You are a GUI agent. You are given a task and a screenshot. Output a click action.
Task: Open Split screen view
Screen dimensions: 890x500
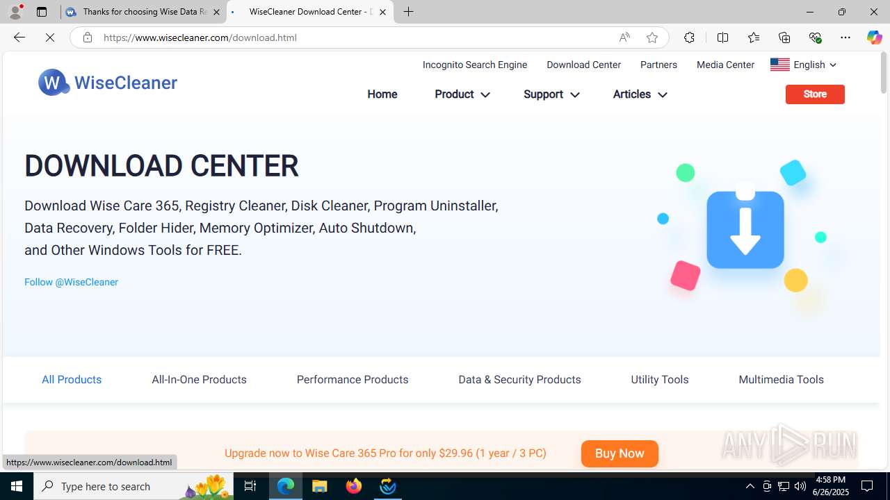pyautogui.click(x=722, y=37)
